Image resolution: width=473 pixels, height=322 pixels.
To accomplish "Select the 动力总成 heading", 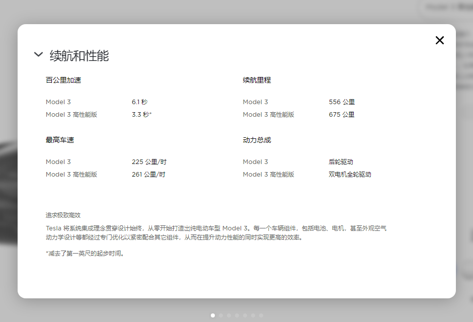I will (x=257, y=140).
